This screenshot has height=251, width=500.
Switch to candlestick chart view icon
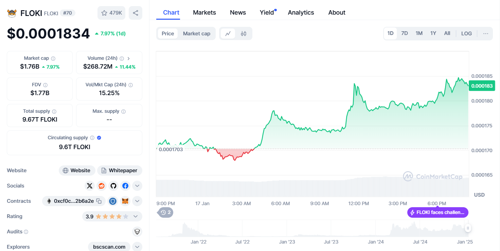coord(244,34)
